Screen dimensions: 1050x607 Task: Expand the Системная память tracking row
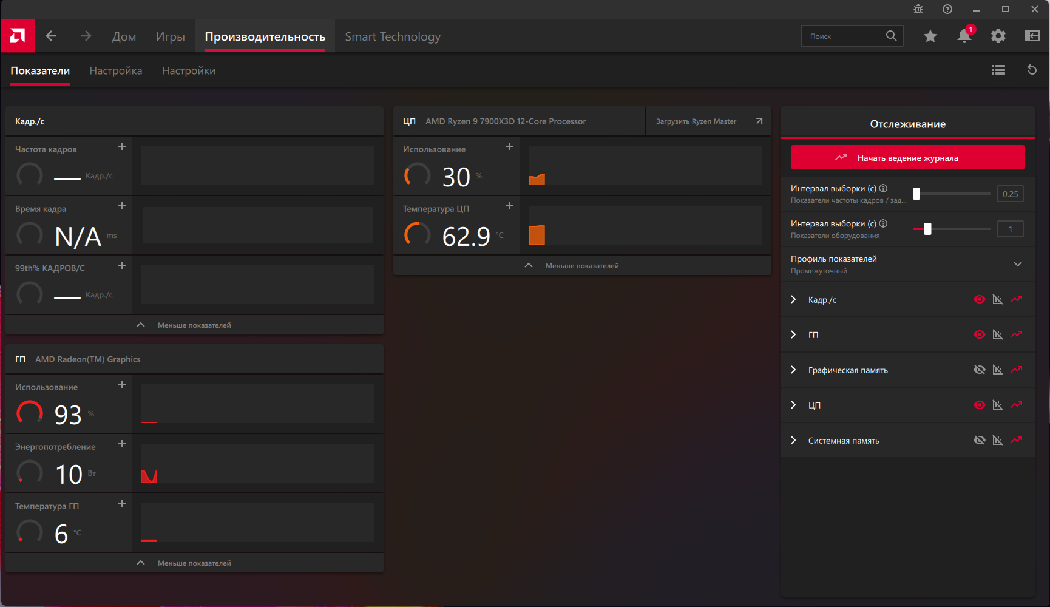click(x=793, y=440)
